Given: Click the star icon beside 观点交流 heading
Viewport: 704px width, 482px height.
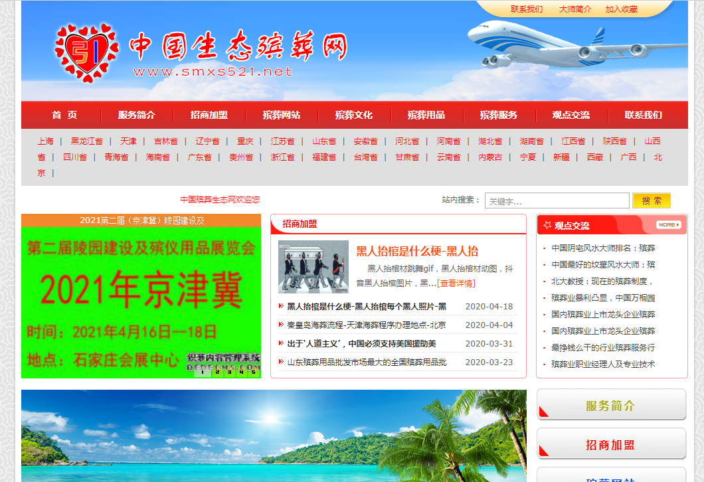Looking at the screenshot, I should (547, 225).
